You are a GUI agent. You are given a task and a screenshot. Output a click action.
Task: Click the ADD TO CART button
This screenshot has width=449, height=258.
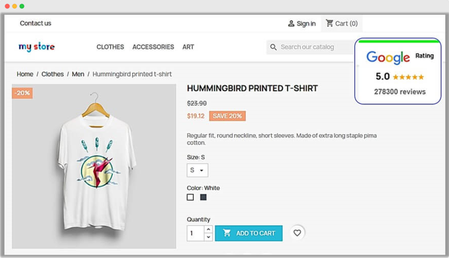249,233
